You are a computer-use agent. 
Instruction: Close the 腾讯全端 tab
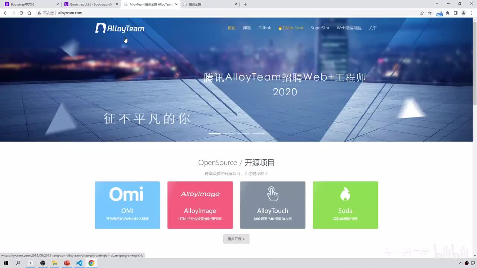pyautogui.click(x=236, y=4)
